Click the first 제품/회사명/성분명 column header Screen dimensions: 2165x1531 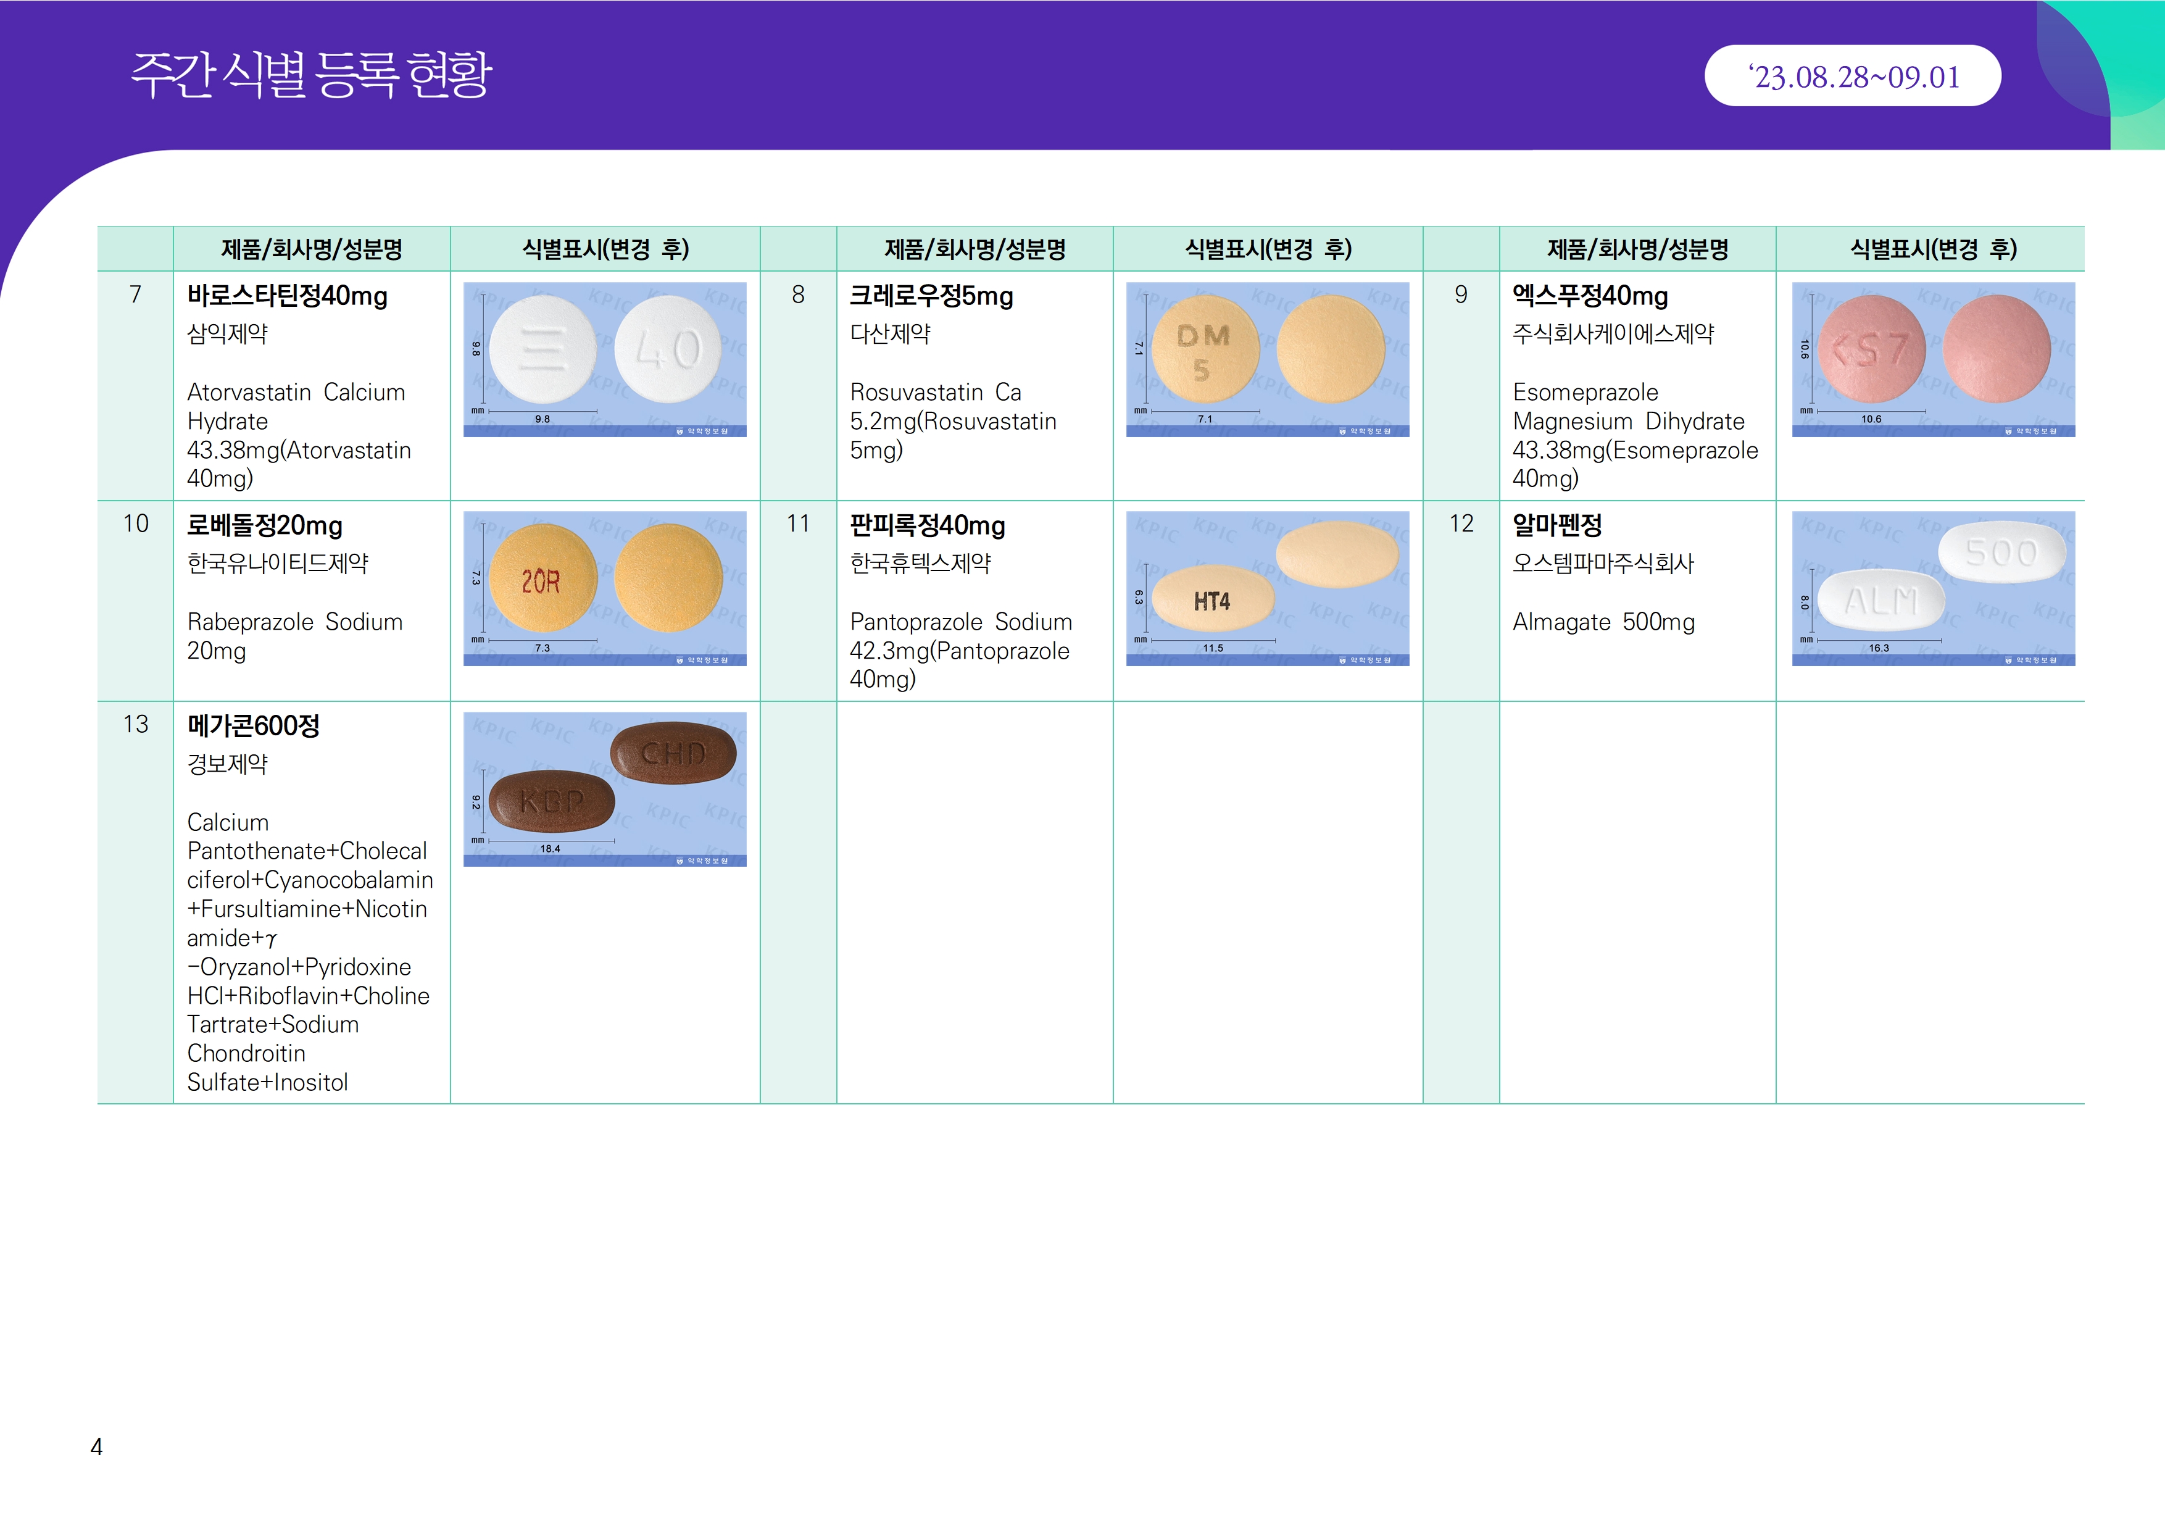pos(311,249)
